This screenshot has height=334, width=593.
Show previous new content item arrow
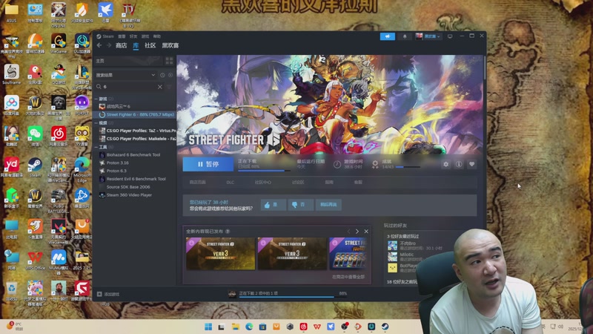click(348, 231)
